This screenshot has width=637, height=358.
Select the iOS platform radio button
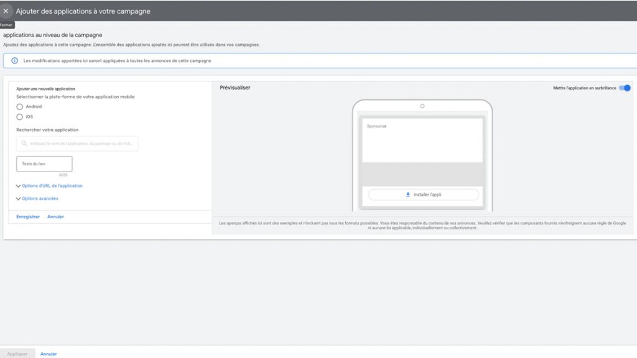click(x=19, y=117)
